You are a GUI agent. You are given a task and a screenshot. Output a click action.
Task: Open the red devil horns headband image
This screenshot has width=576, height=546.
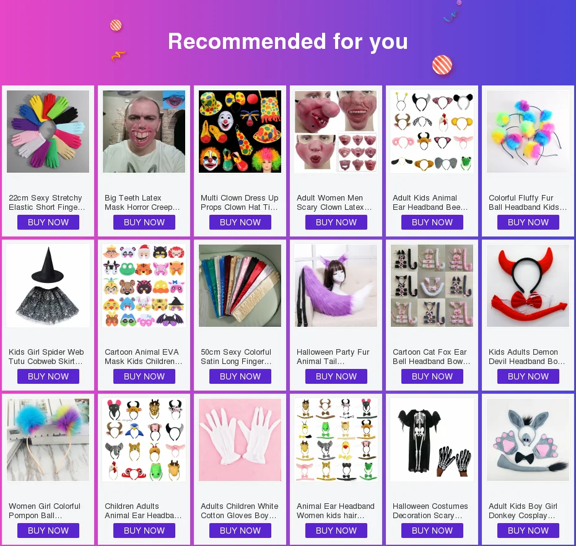pyautogui.click(x=528, y=285)
